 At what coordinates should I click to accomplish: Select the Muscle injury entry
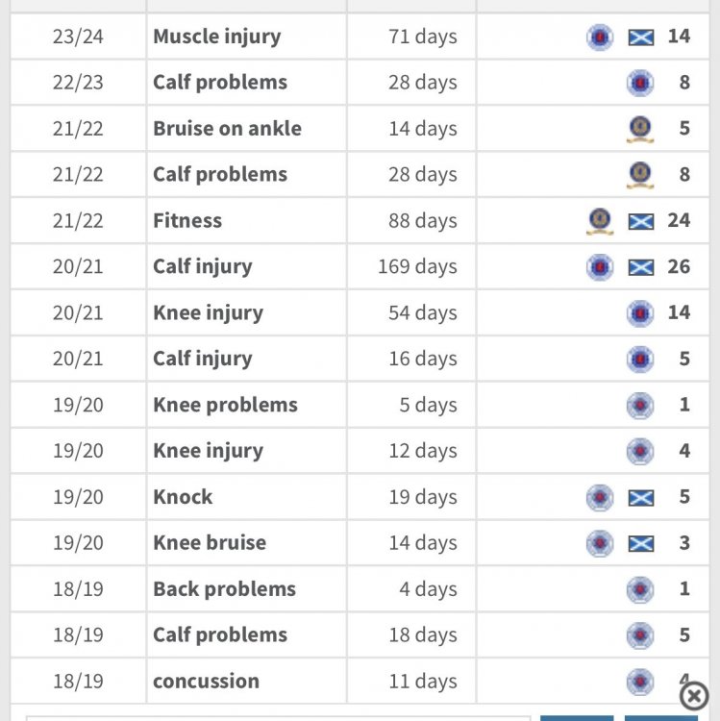coord(216,37)
